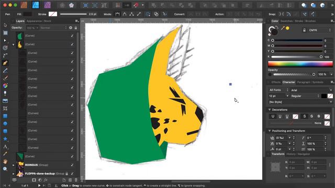Select the Artistic Text tool
The image size is (335, 188).
5,146
